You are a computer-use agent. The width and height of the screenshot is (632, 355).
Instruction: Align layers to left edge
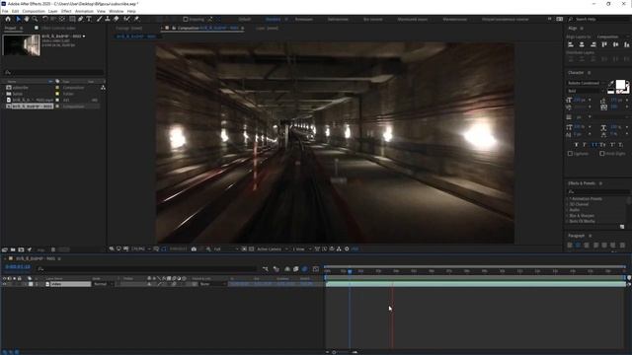[571, 44]
